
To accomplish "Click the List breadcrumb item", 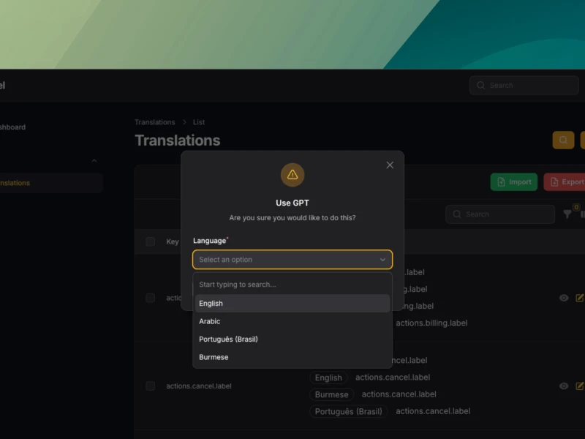I will (x=198, y=122).
